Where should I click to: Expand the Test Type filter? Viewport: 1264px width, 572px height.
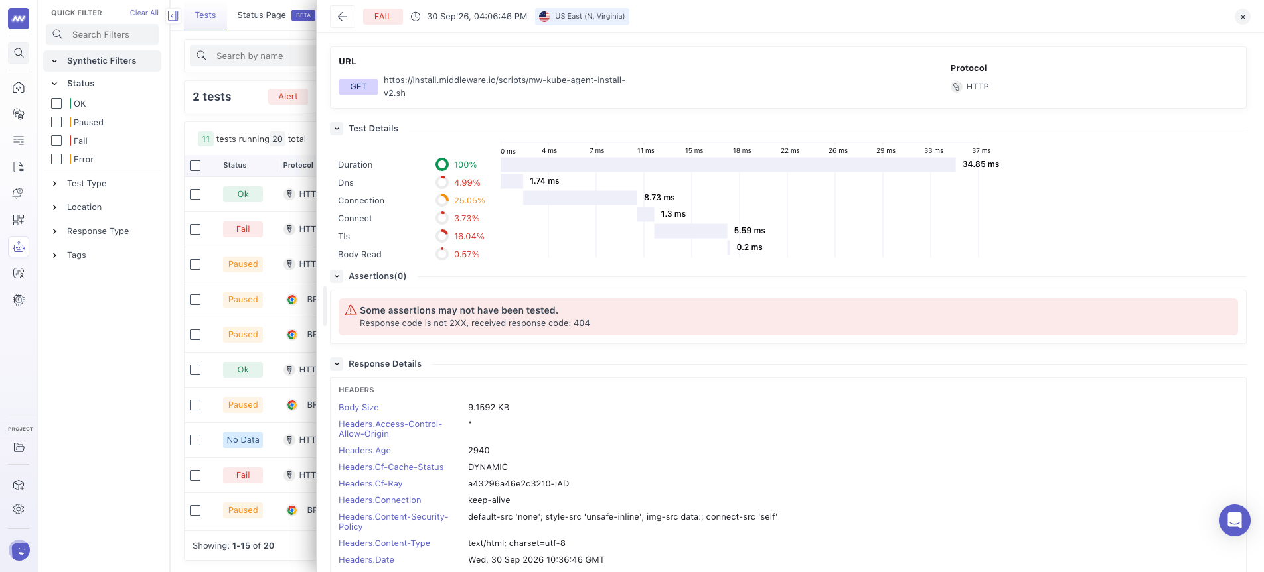(x=54, y=184)
